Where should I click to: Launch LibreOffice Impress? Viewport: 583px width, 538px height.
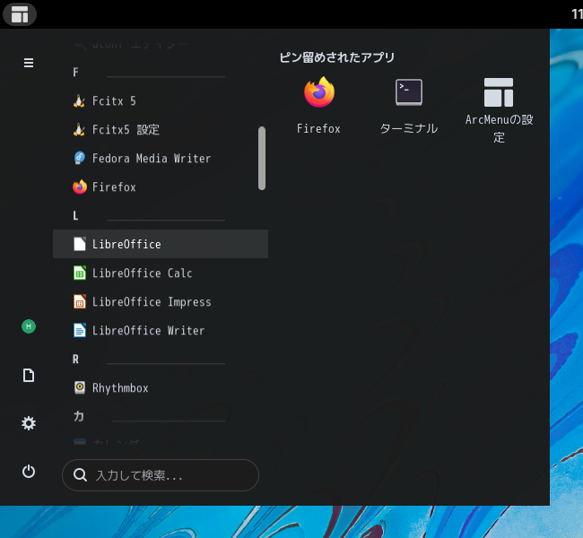[x=161, y=301]
